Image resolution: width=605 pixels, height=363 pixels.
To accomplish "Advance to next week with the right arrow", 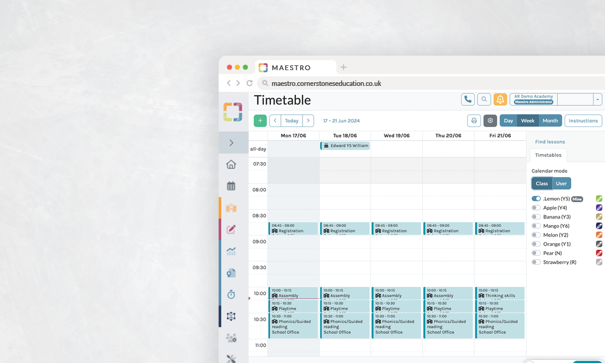I will pyautogui.click(x=309, y=120).
